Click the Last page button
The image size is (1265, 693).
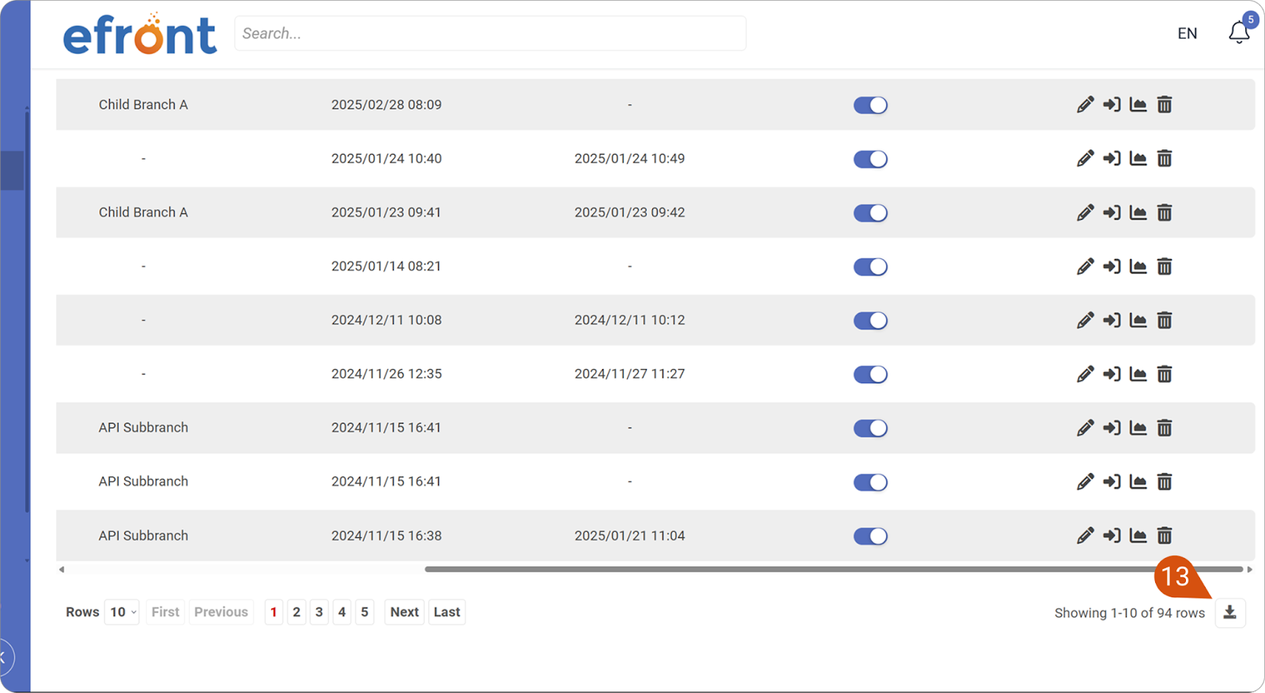pos(447,612)
